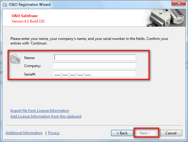Click the Version 4.1 Build 153 text
The width and height of the screenshot is (188, 142).
[x=28, y=21]
